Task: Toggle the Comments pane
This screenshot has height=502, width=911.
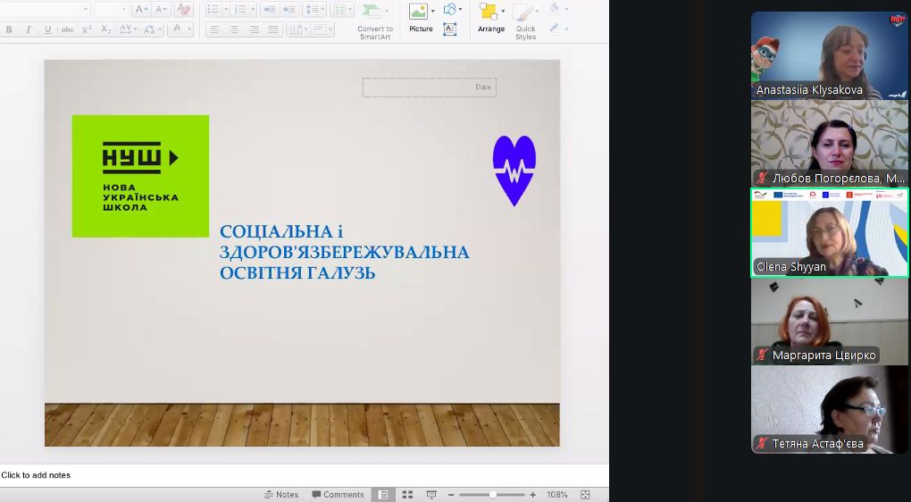Action: (338, 495)
